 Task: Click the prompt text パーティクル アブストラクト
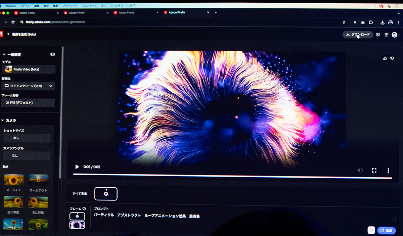coord(118,216)
